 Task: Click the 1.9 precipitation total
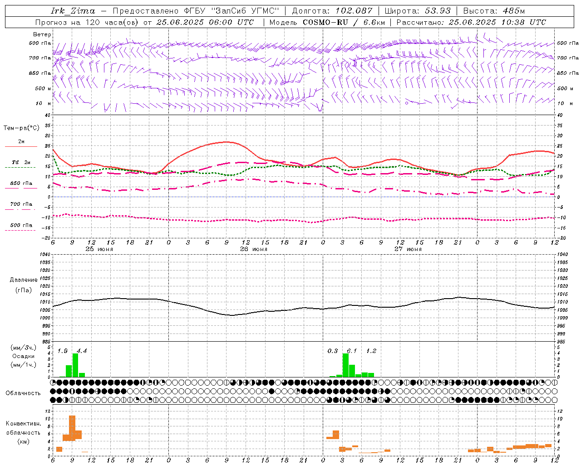[63, 351]
